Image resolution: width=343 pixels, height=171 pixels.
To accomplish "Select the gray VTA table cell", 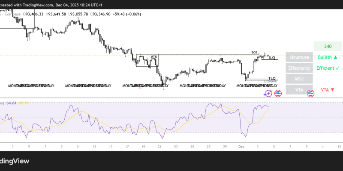I will [x=299, y=90].
